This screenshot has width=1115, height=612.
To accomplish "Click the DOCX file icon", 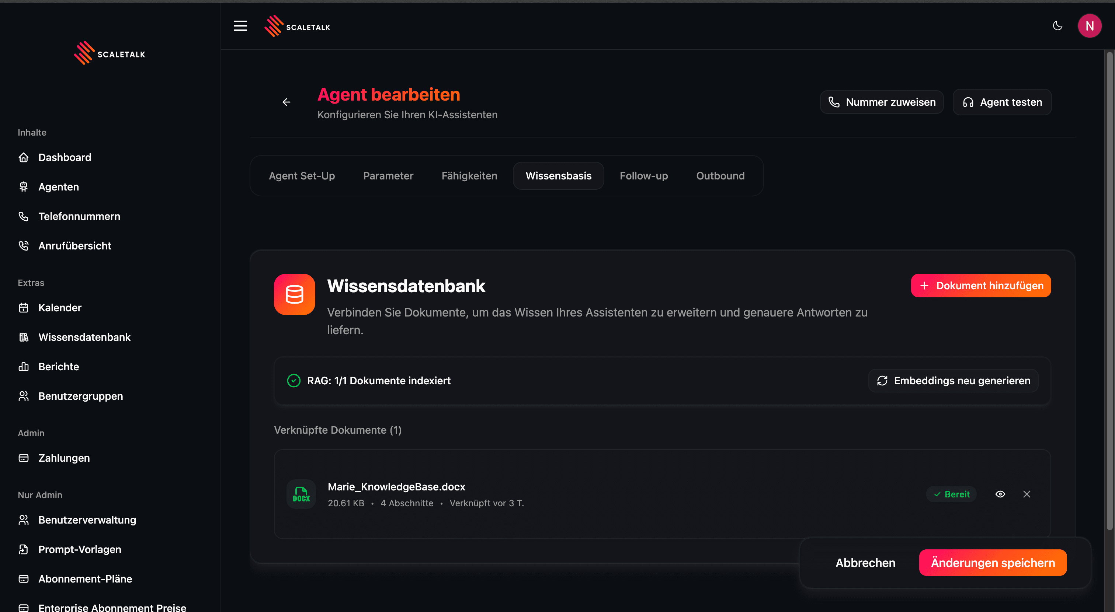I will pos(301,493).
